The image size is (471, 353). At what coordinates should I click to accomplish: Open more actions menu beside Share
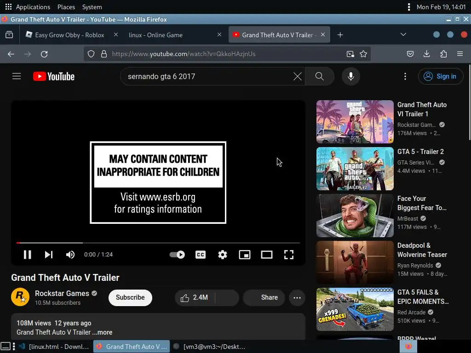pyautogui.click(x=297, y=297)
